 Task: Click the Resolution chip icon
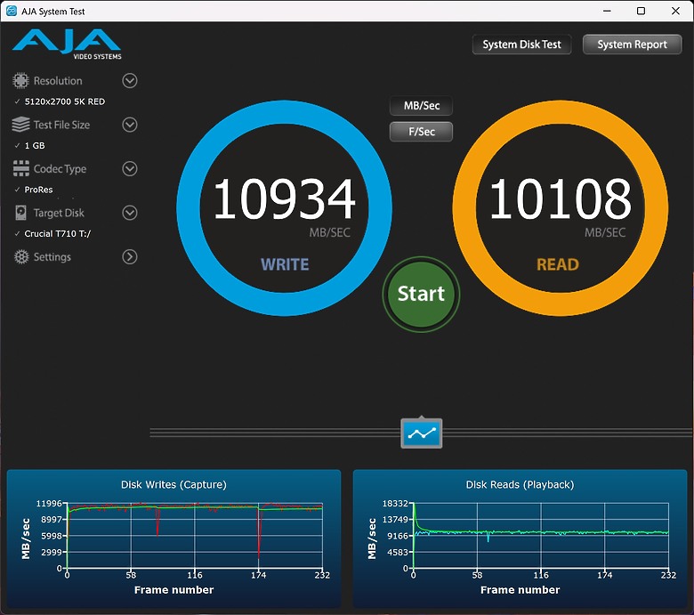[20, 81]
